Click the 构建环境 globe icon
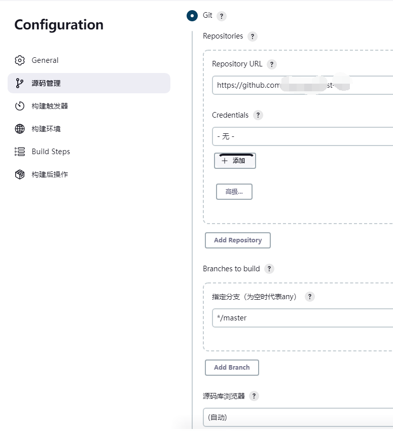 click(x=20, y=129)
